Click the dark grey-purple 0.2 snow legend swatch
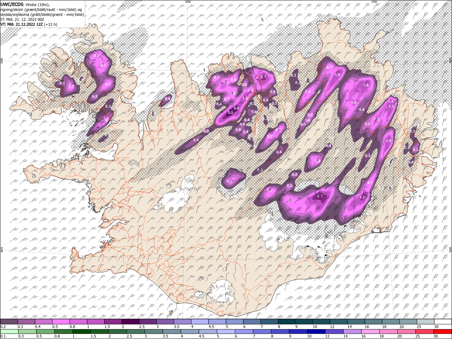The image size is (452, 339). pyautogui.click(x=9, y=322)
